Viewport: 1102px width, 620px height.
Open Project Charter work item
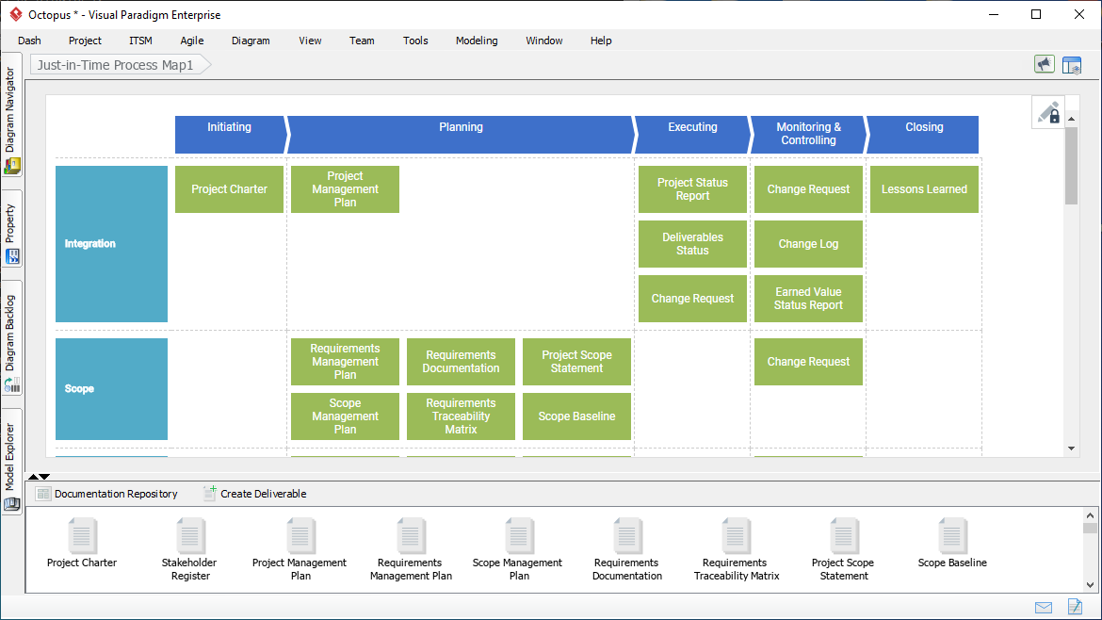click(x=229, y=189)
